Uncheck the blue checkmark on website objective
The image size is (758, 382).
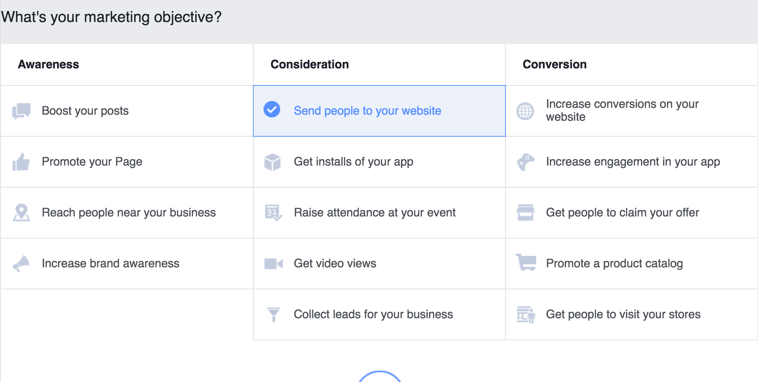272,110
